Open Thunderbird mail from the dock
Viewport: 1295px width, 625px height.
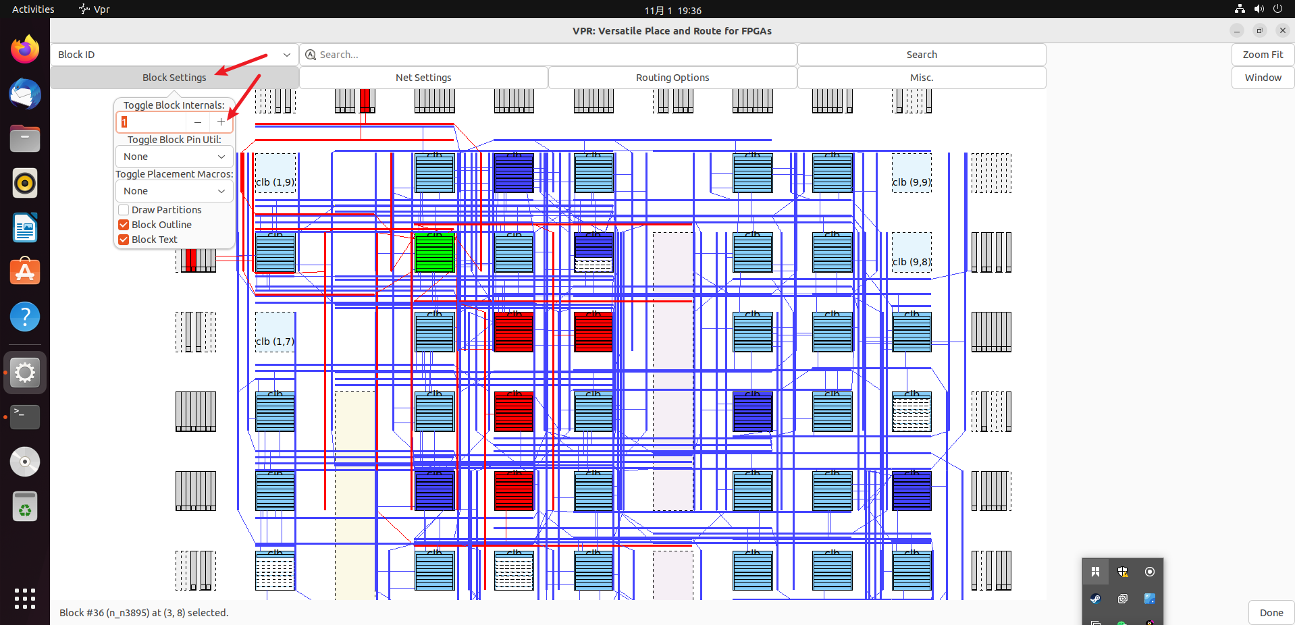[25, 94]
